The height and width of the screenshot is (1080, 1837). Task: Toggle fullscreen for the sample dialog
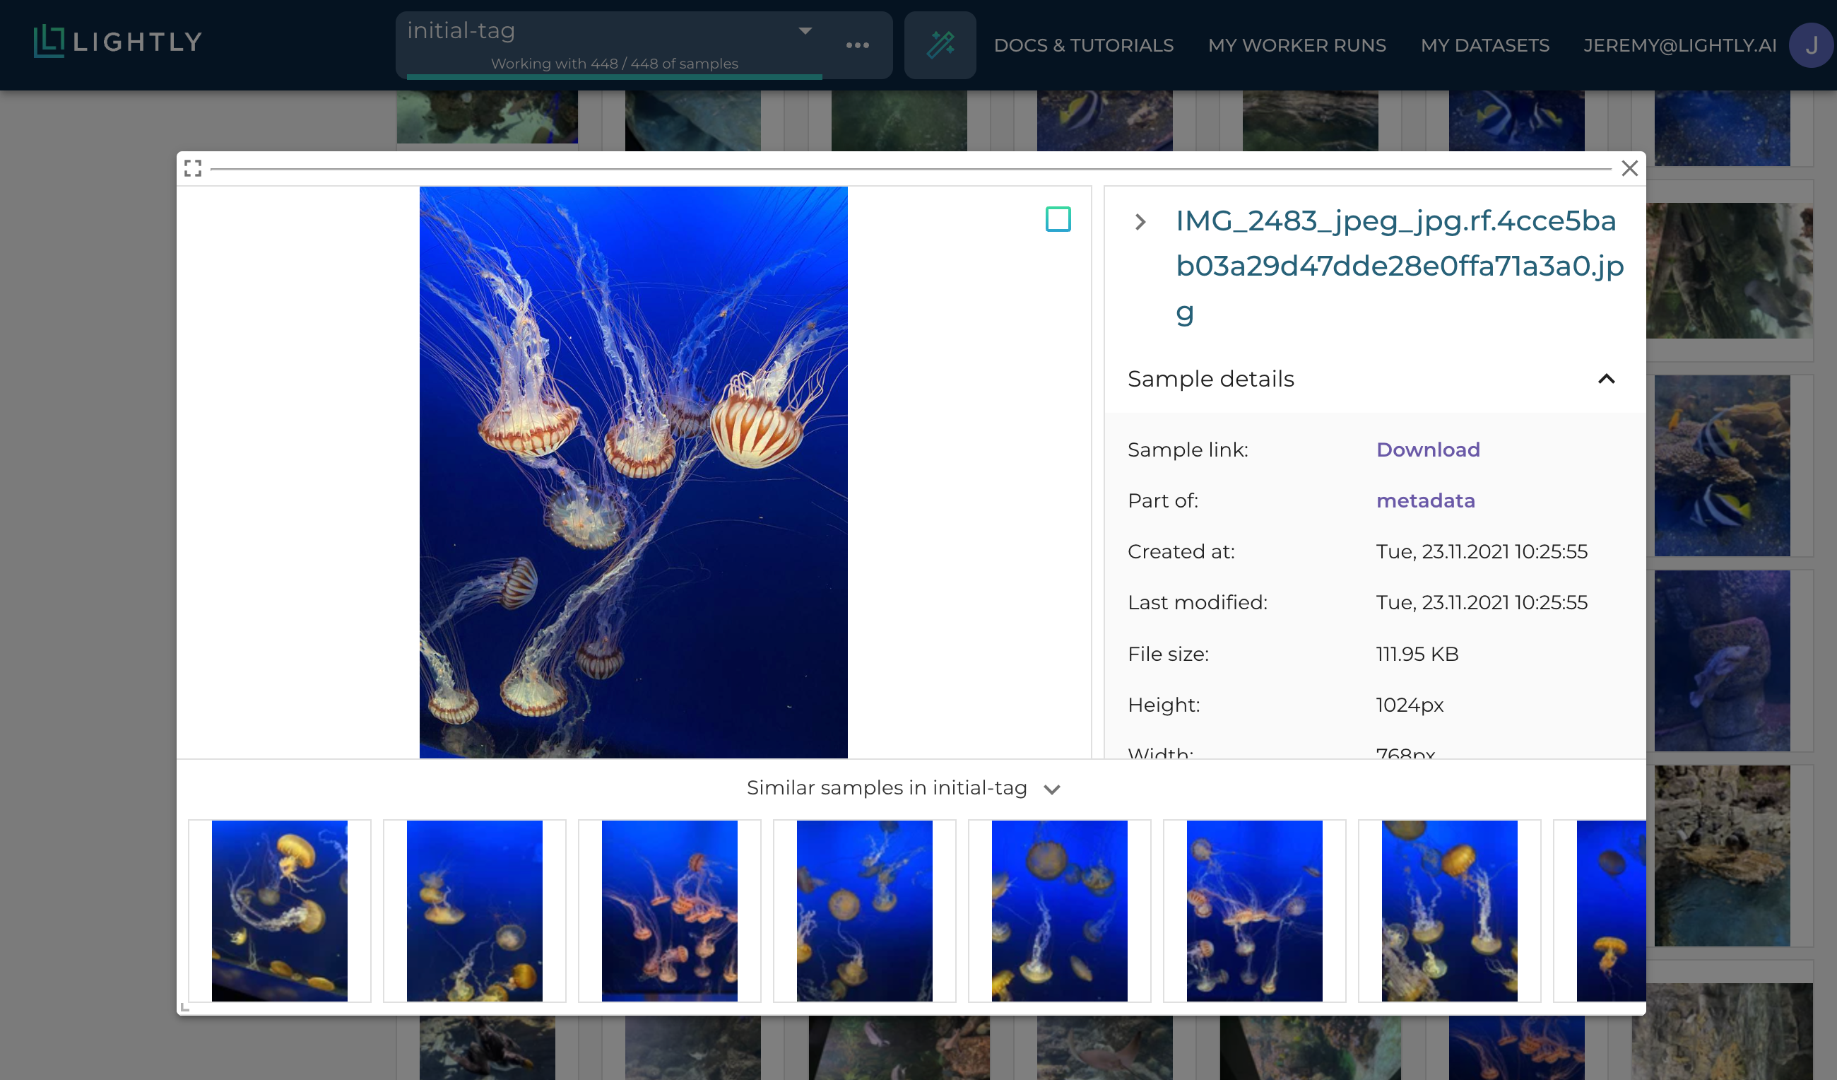[193, 168]
